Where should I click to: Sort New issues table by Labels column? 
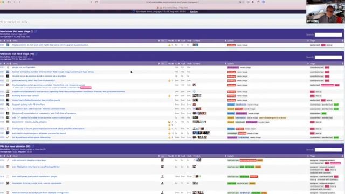231,41
